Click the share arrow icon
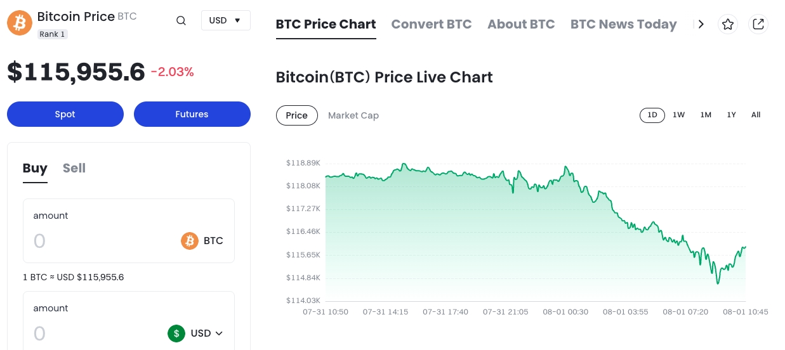This screenshot has height=350, width=785. (x=758, y=24)
